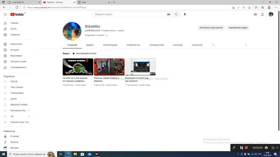Stop the screen recording with red square
This screenshot has width=280, height=157.
[x=246, y=147]
